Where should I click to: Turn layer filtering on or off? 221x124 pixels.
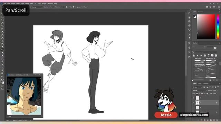coord(218,87)
